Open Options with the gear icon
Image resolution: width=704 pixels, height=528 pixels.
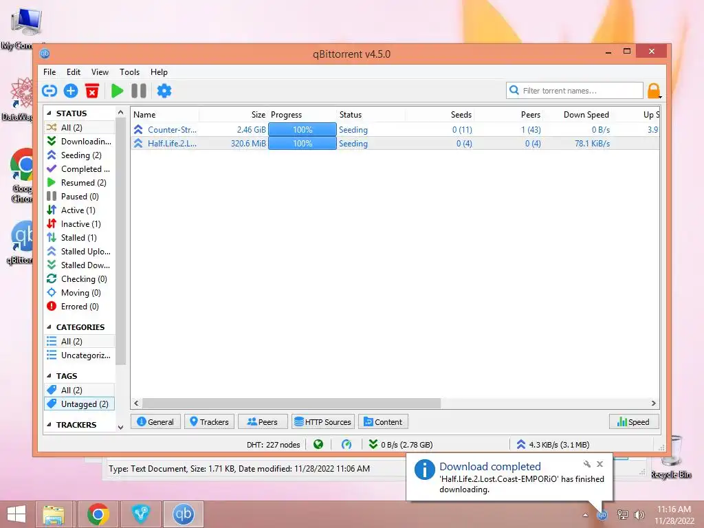(x=164, y=91)
